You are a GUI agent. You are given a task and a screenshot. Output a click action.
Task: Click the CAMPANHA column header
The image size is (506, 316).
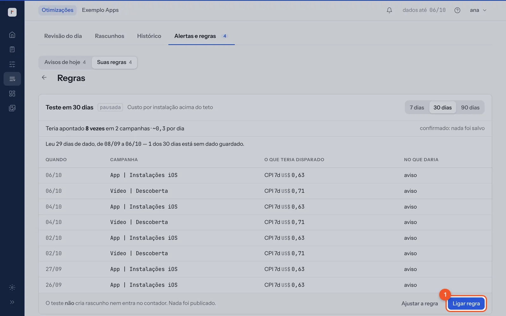point(124,160)
